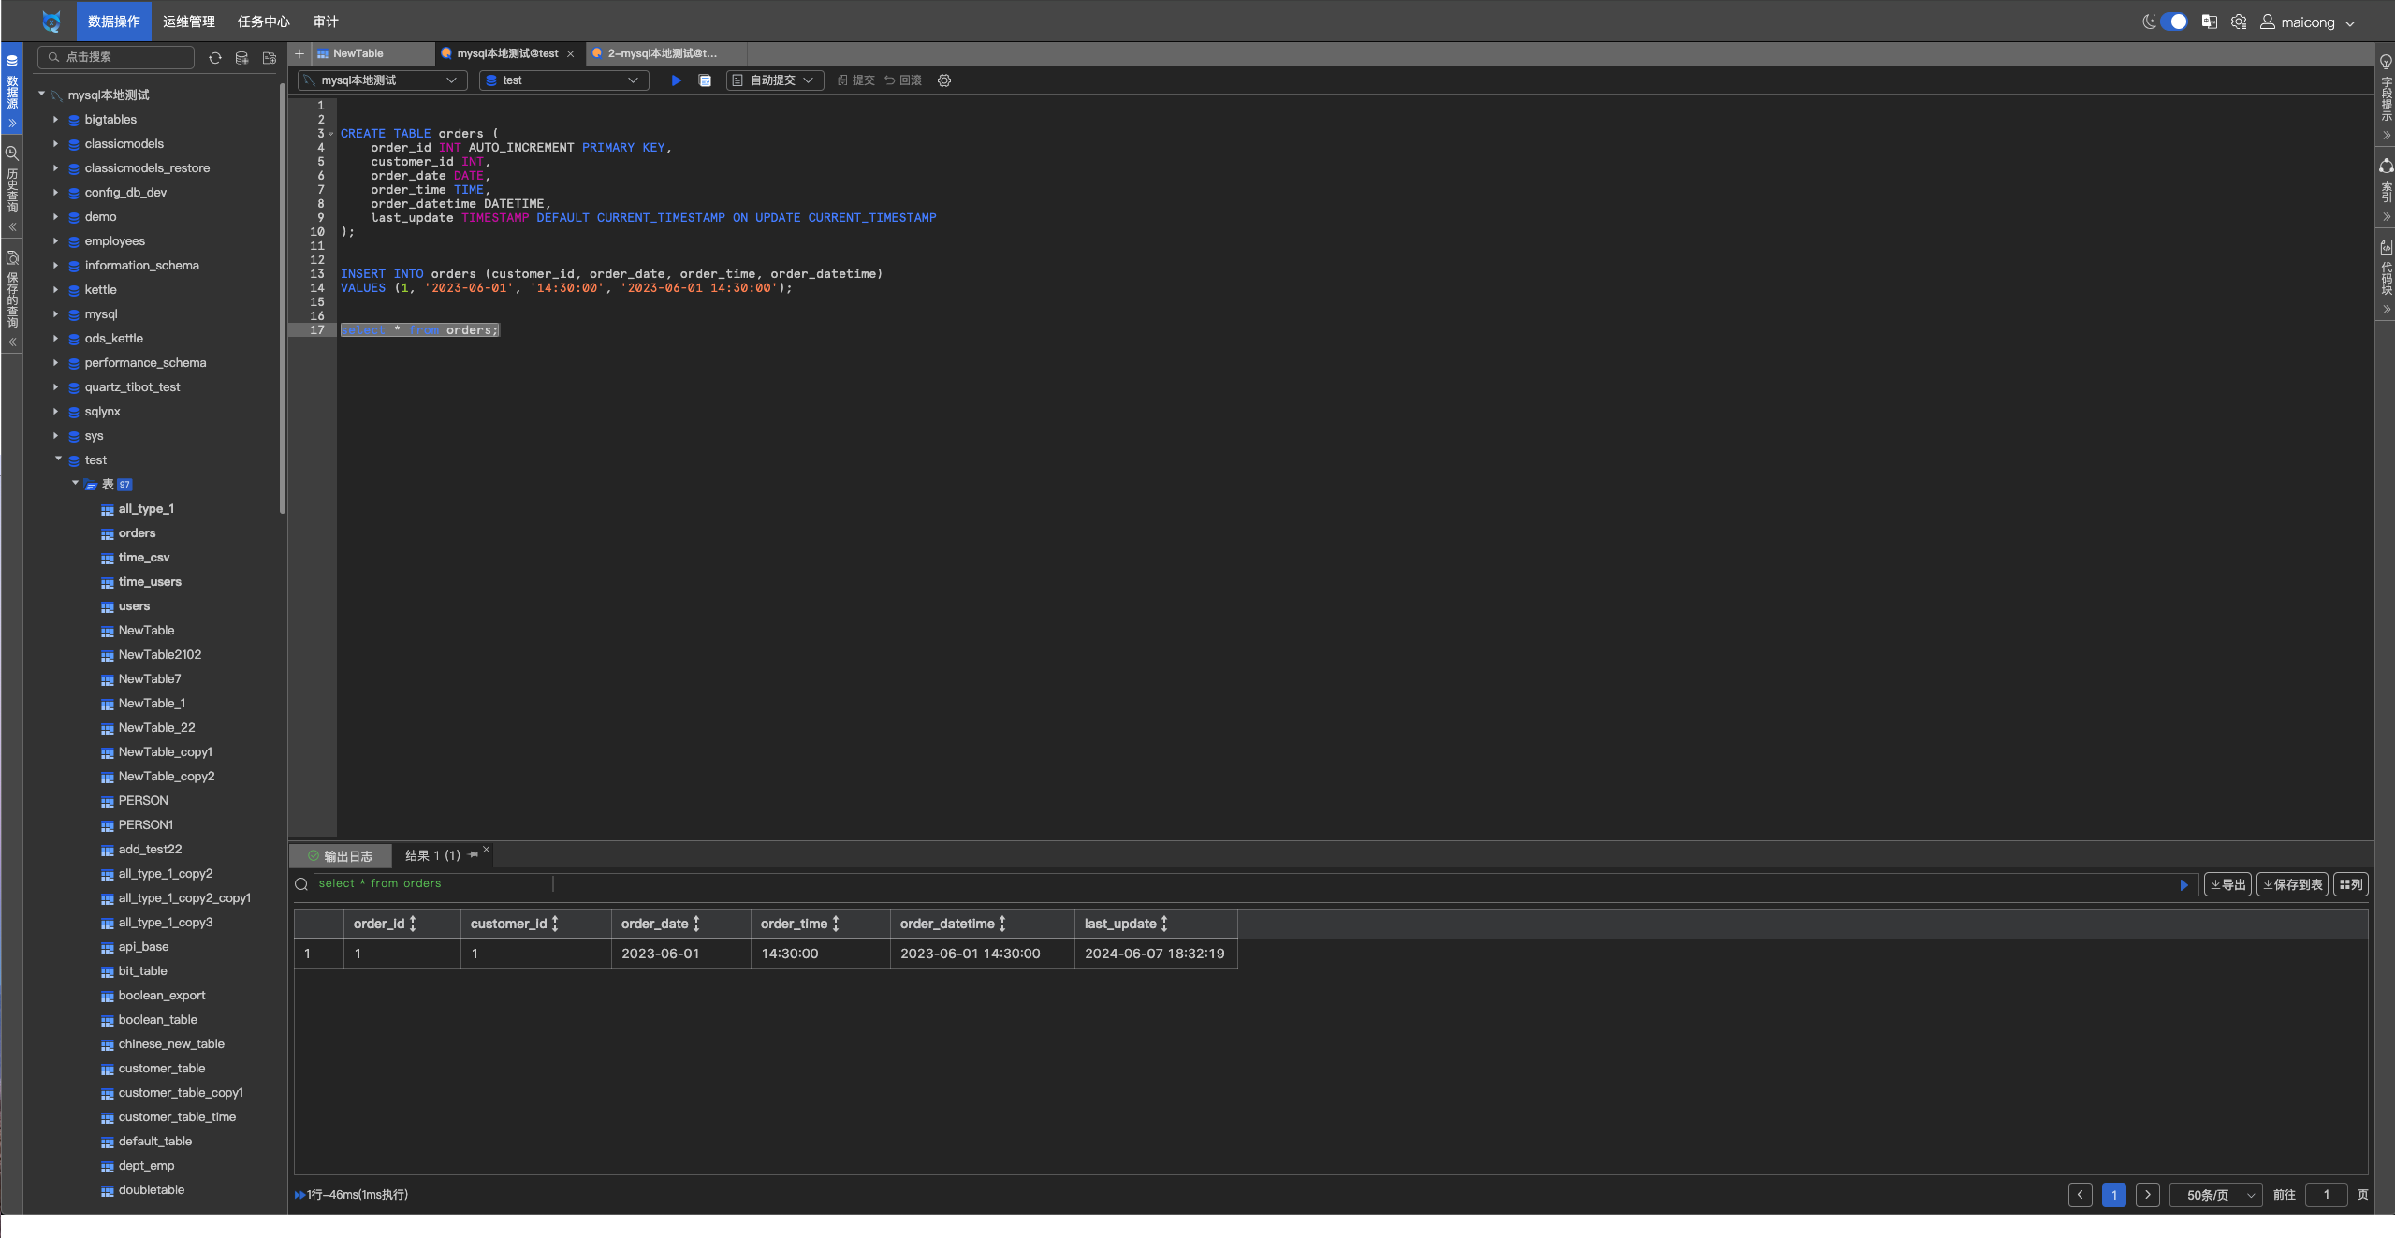Image resolution: width=2395 pixels, height=1238 pixels.
Task: Open the 运维管理 menu
Action: [x=189, y=22]
